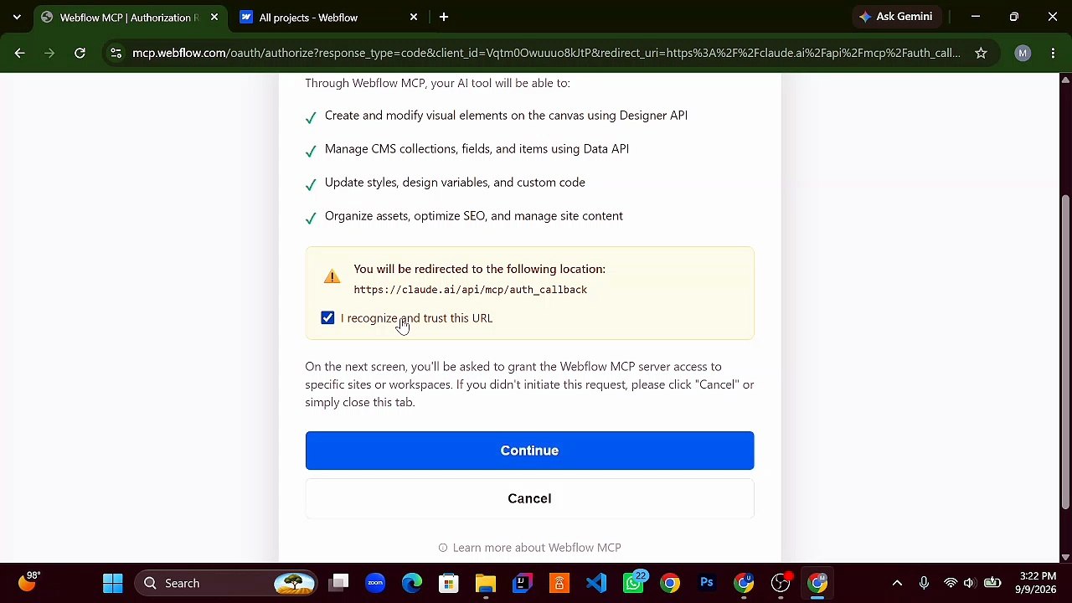
Task: Click the Ask Gemini button
Action: click(896, 17)
